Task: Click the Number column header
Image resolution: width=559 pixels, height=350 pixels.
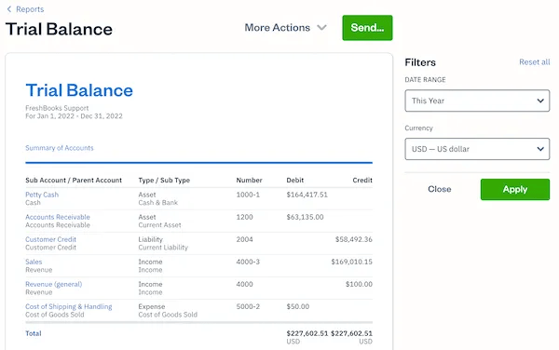Action: tap(249, 181)
